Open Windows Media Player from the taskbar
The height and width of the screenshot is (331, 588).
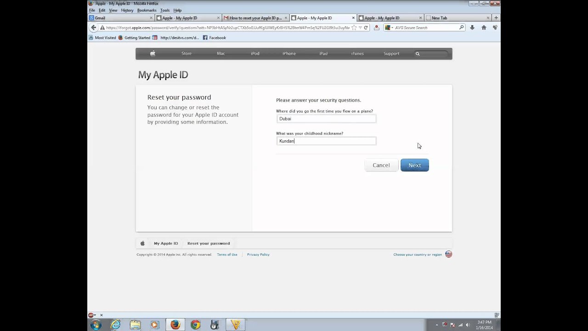[155, 325]
